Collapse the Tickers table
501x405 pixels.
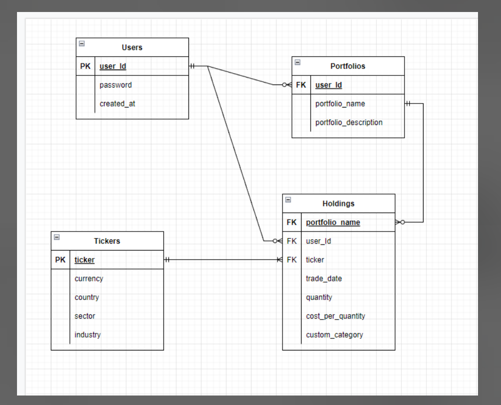click(57, 237)
